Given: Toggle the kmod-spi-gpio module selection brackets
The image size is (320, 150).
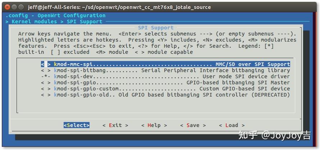Looking at the screenshot, I should click(x=46, y=83).
